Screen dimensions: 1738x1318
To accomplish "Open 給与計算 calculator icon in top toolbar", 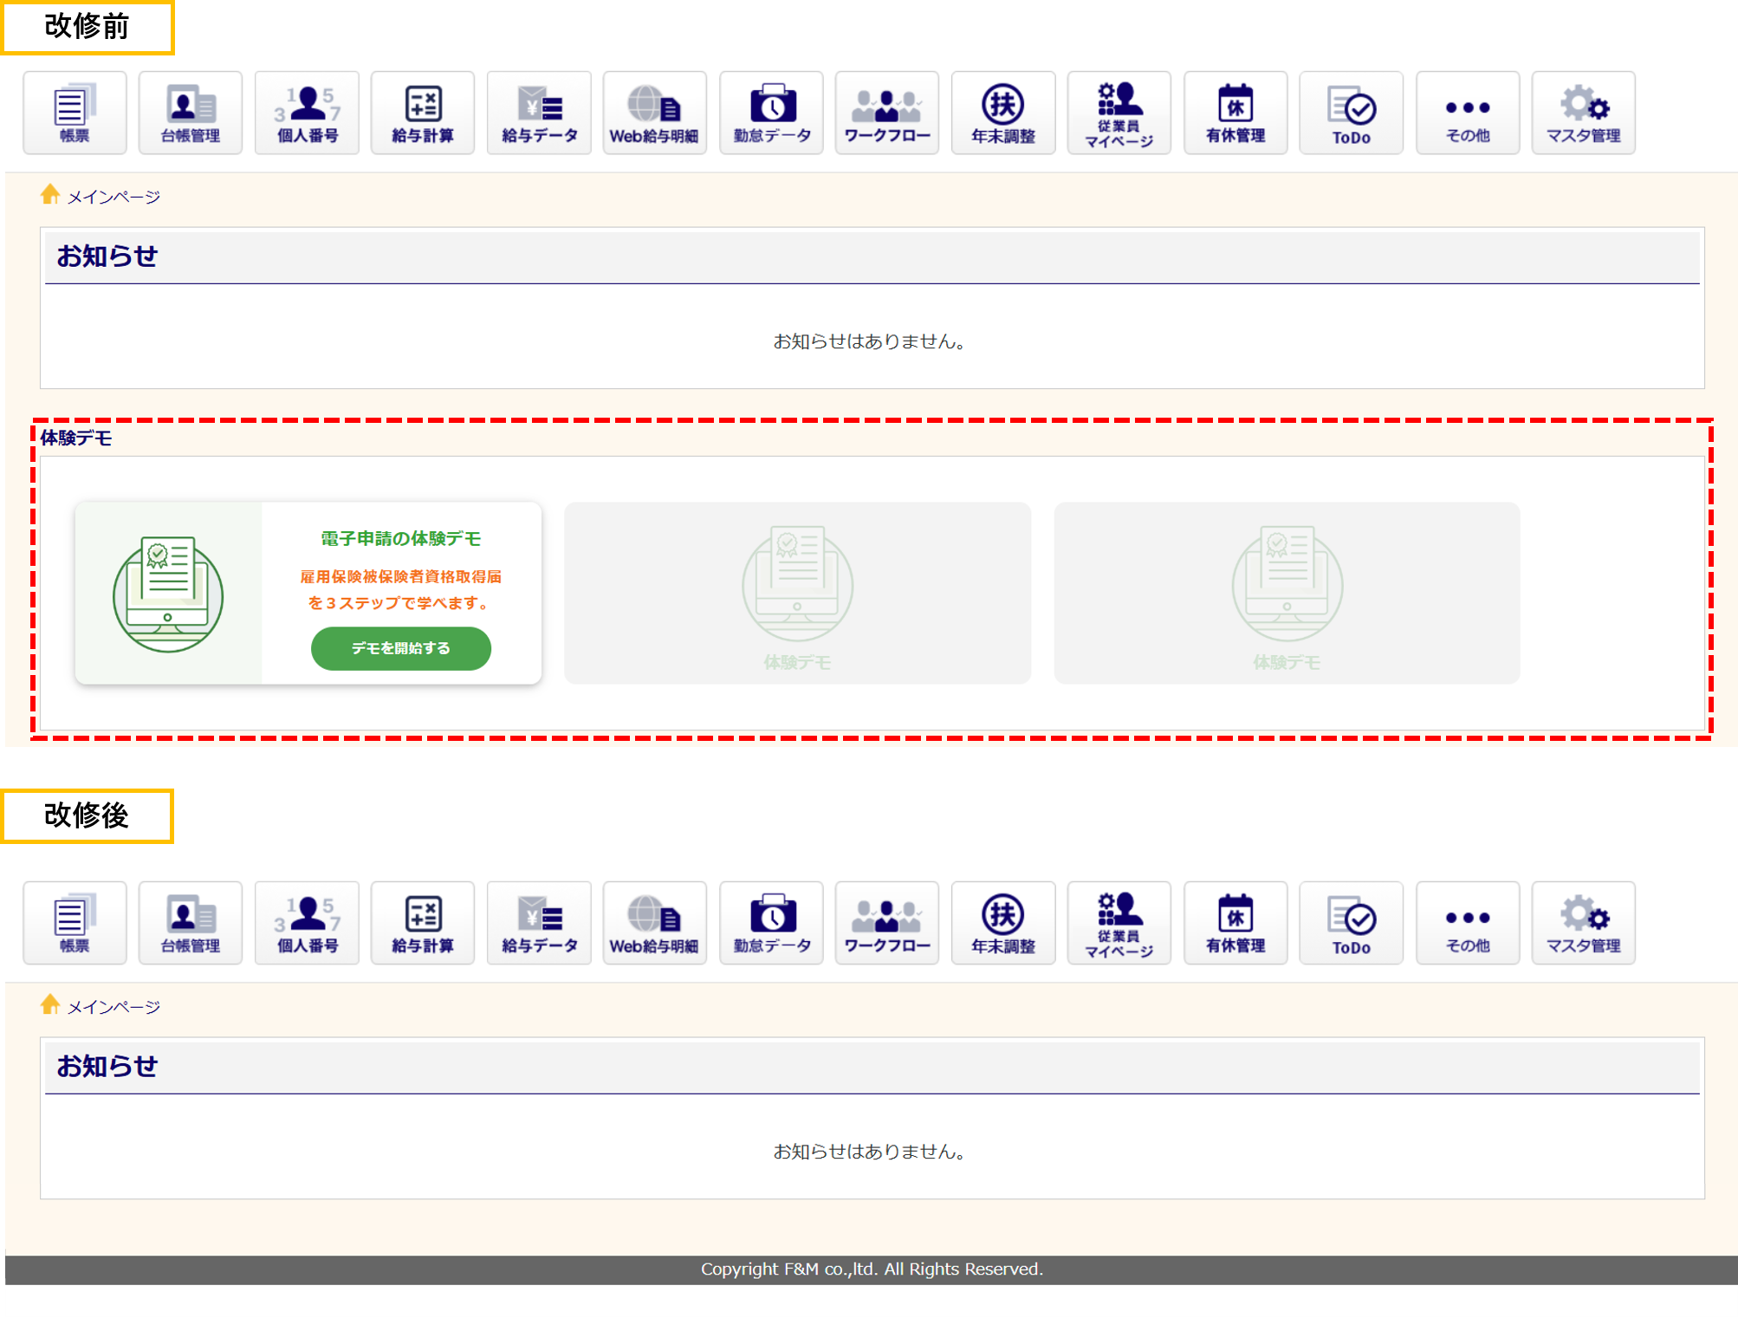I will point(423,113).
